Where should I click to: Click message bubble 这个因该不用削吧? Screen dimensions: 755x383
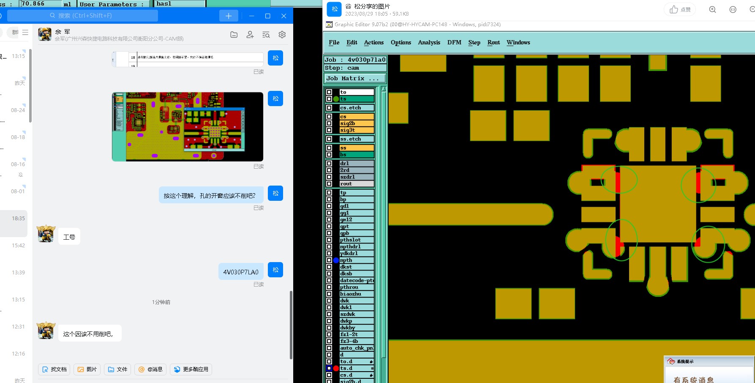coord(90,334)
